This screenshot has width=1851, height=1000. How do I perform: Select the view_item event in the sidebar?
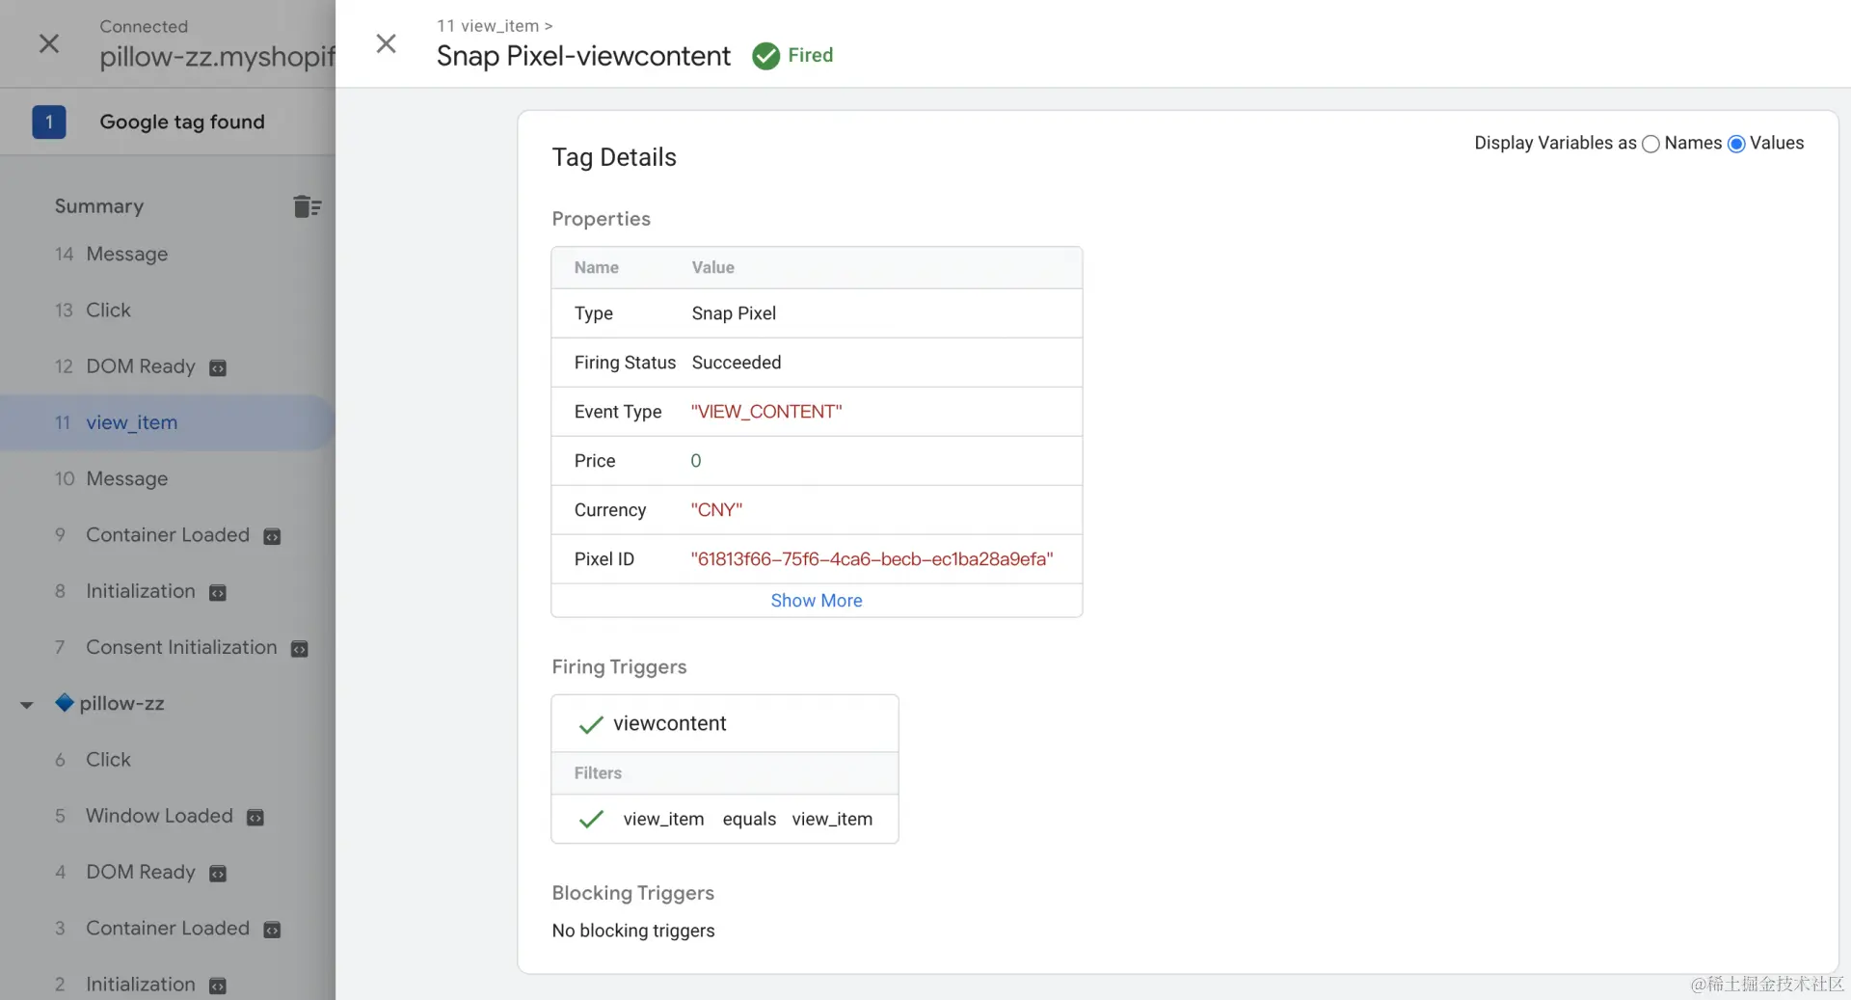131,422
